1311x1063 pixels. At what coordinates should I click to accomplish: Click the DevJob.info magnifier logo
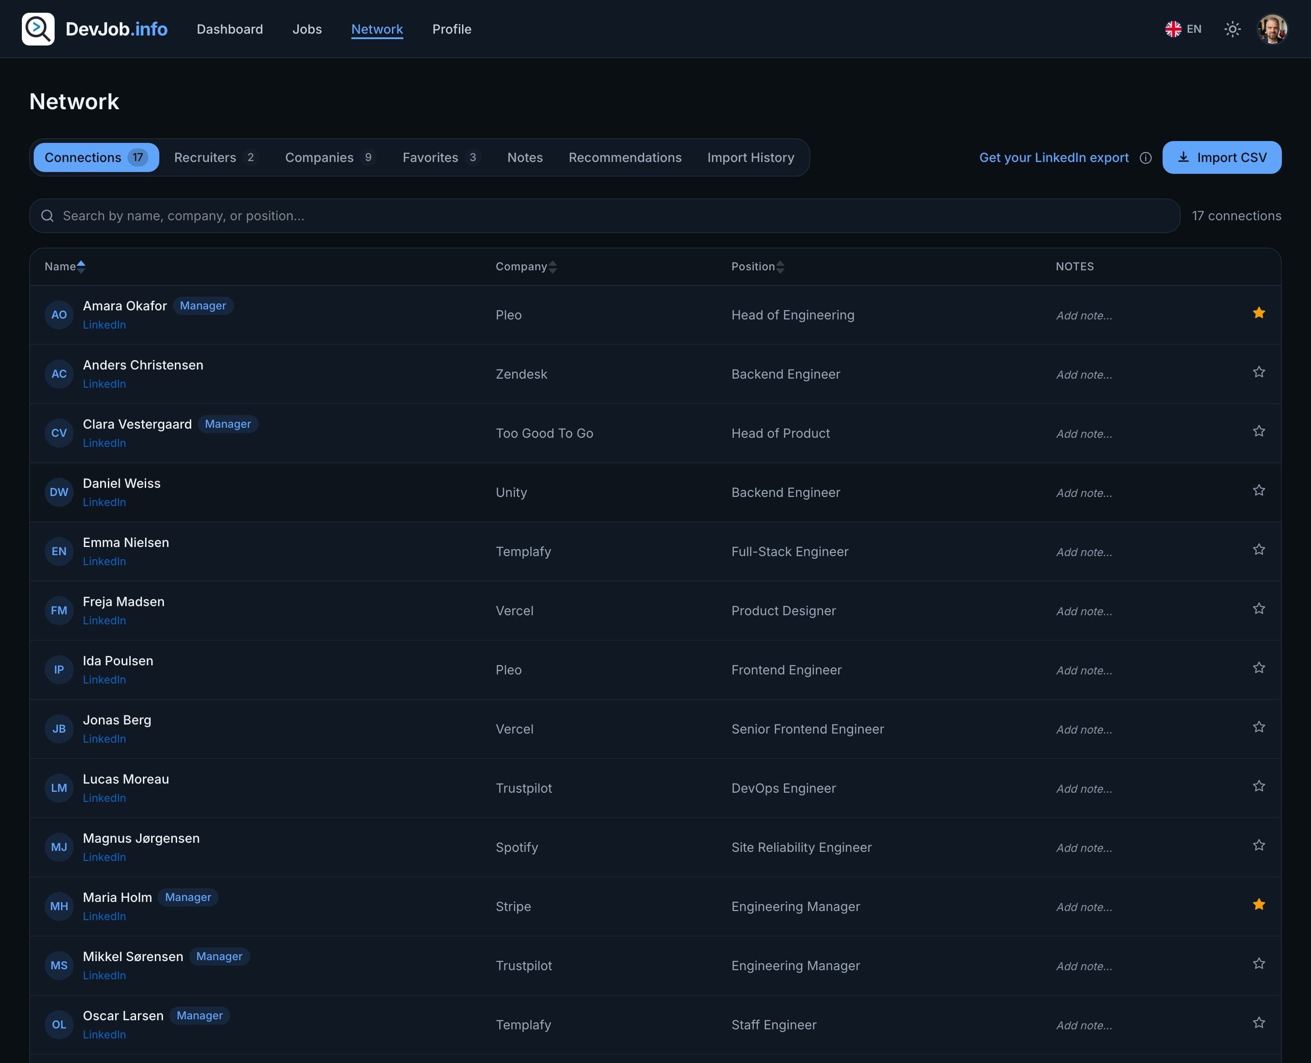[38, 29]
